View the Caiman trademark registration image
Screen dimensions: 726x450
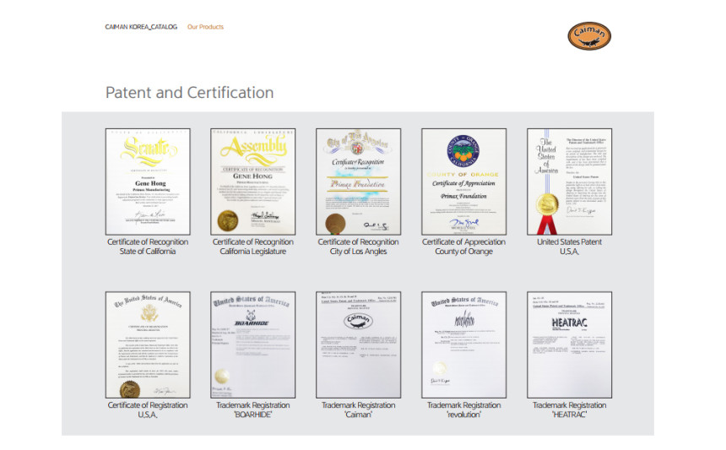(x=359, y=344)
